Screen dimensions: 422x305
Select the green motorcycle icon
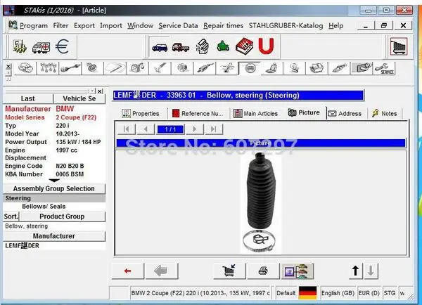coord(223,46)
